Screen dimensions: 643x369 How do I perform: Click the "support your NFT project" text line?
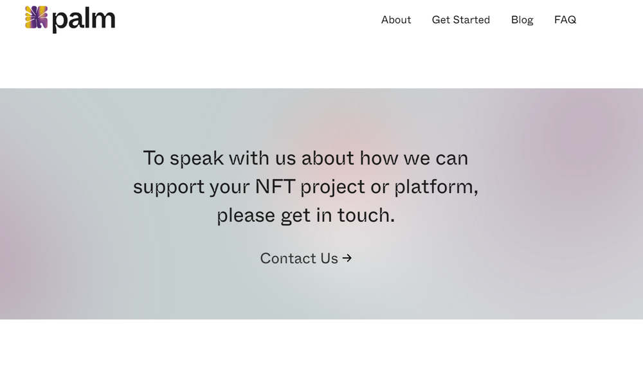pos(305,187)
